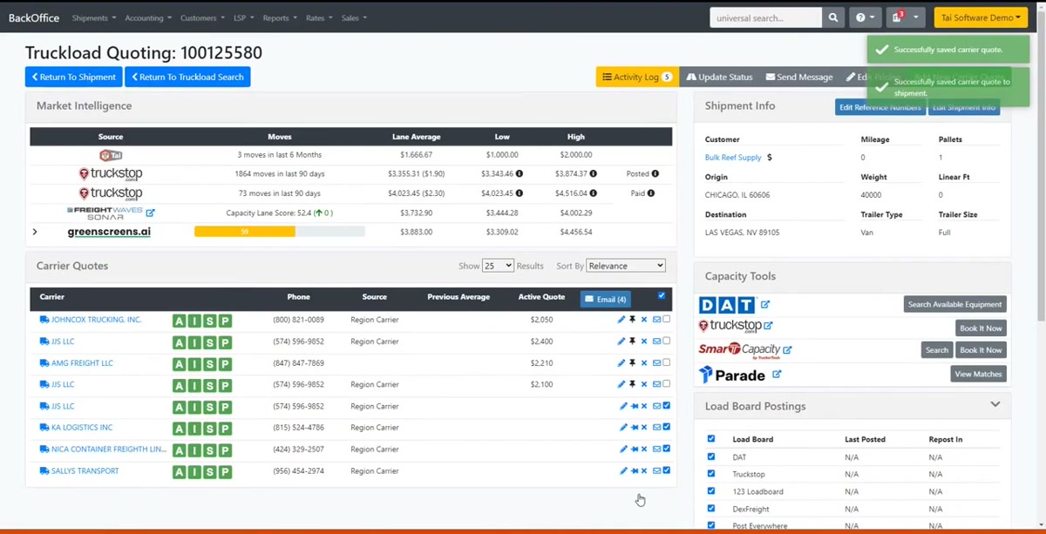Go to BackOffice home logo
Screen dimensions: 1046x534
coord(33,18)
